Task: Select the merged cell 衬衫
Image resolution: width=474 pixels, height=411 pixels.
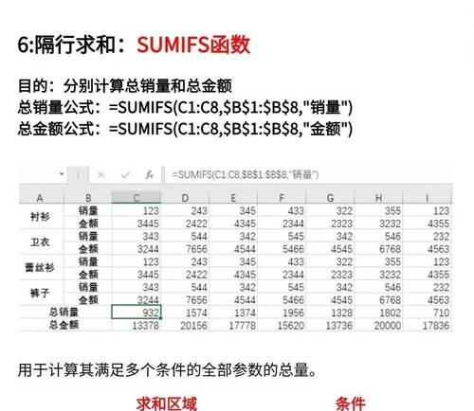Action: tap(40, 217)
